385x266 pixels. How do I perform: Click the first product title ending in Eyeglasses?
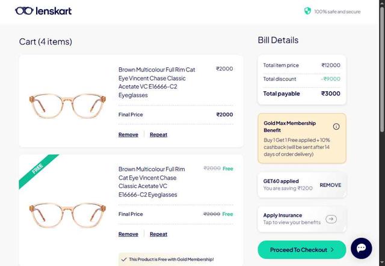pyautogui.click(x=156, y=82)
